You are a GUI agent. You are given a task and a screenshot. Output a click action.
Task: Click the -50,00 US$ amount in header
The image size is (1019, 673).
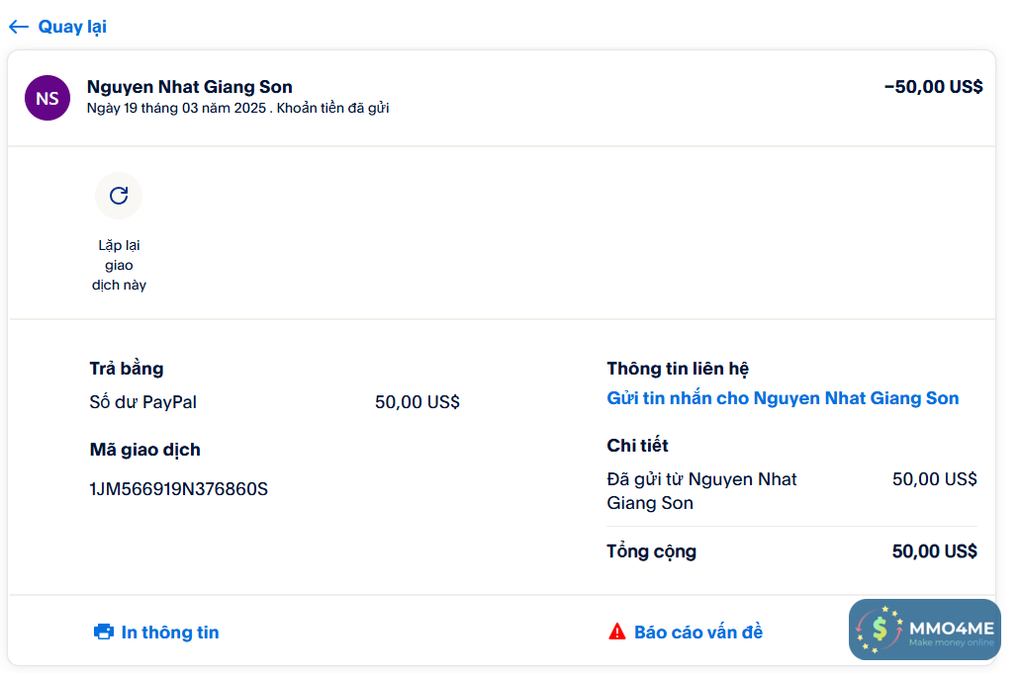tap(933, 87)
